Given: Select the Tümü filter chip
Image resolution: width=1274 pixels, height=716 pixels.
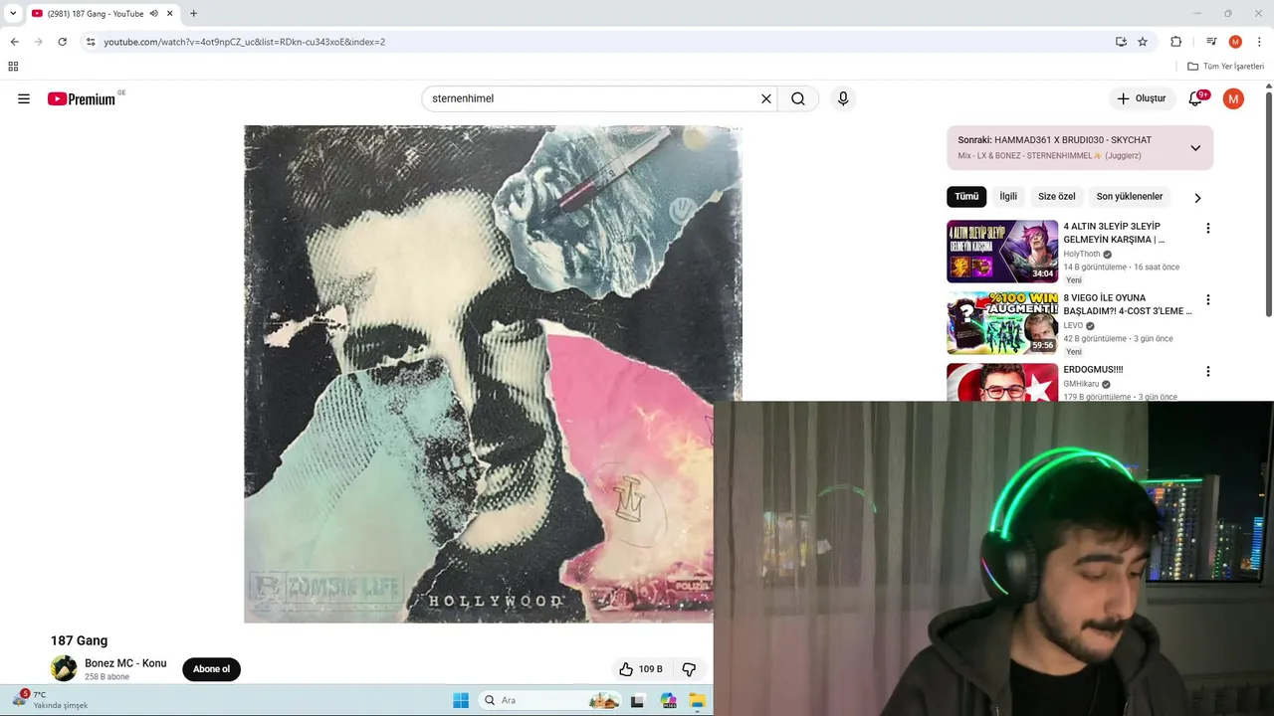Looking at the screenshot, I should point(966,197).
